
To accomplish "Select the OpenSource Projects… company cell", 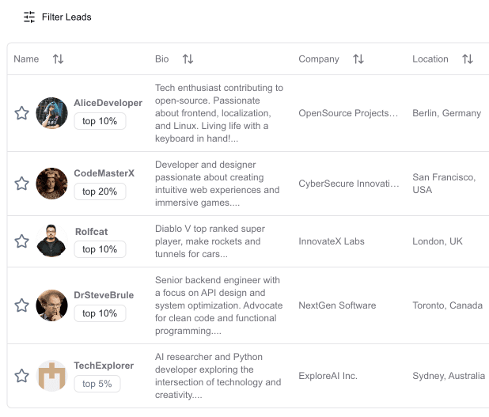I will pos(348,113).
